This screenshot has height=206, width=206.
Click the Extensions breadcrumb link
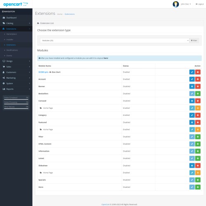[70, 14]
